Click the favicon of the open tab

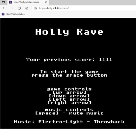click(11, 2)
